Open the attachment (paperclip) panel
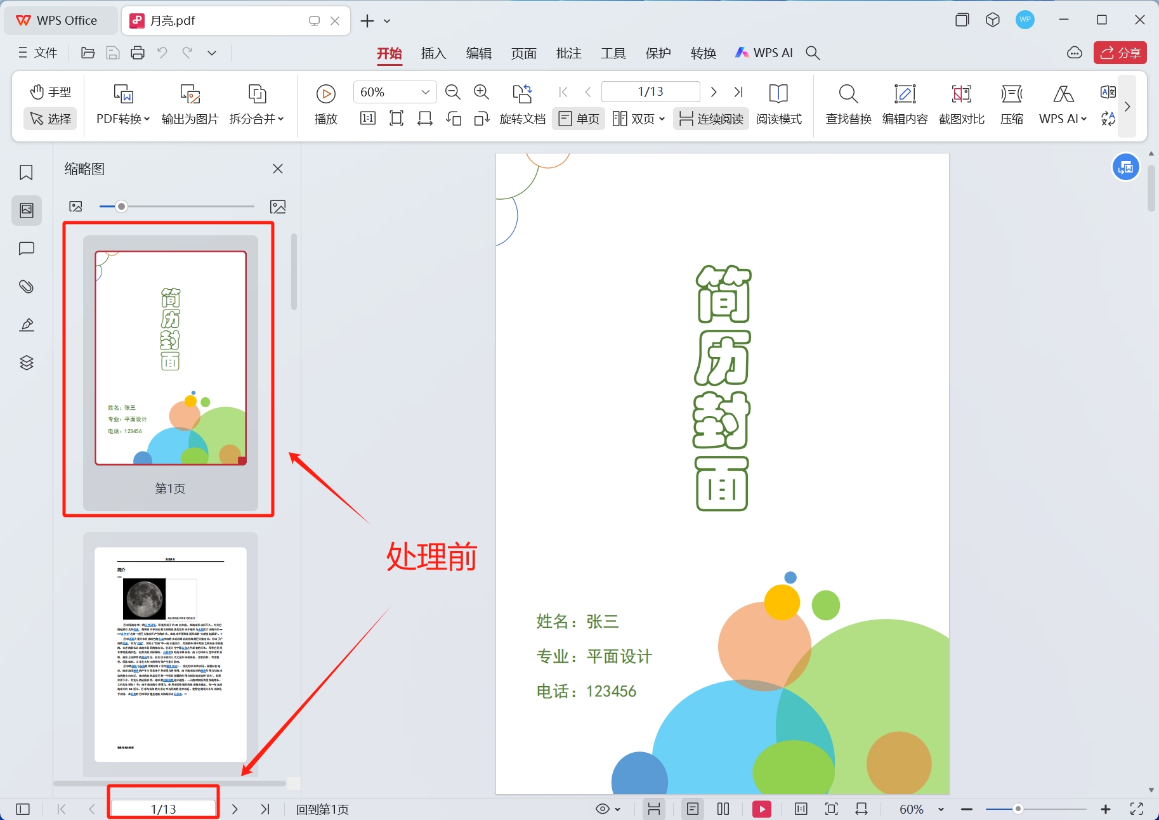This screenshot has width=1159, height=820. 26,287
